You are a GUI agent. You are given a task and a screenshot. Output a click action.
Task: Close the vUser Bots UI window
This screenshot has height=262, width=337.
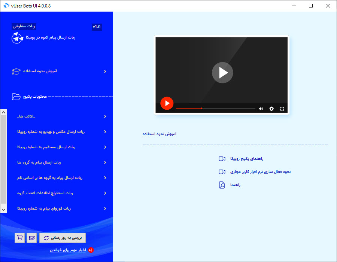click(328, 6)
